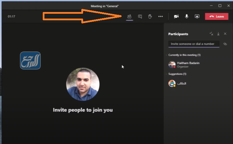The height and width of the screenshot is (144, 233).
Task: Open the Share content tray
Action: pos(197,16)
